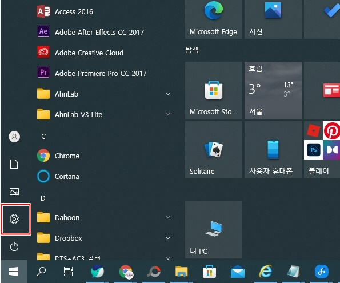Jump to letter D section header
Screen dimensions: 340x283
click(43, 198)
